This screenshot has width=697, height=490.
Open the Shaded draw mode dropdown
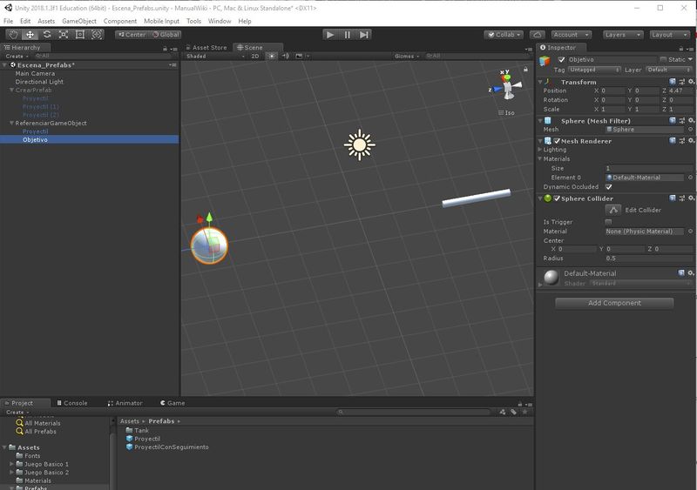click(x=215, y=56)
